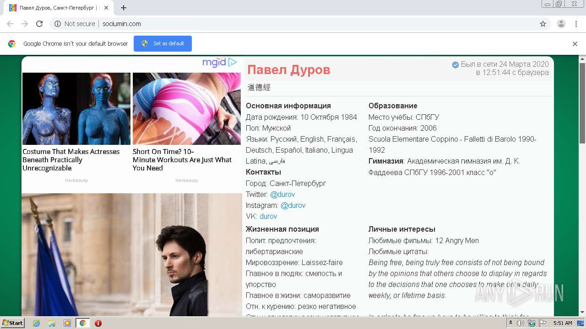Open the Instagram @durov link
The width and height of the screenshot is (586, 329).
pyautogui.click(x=293, y=205)
